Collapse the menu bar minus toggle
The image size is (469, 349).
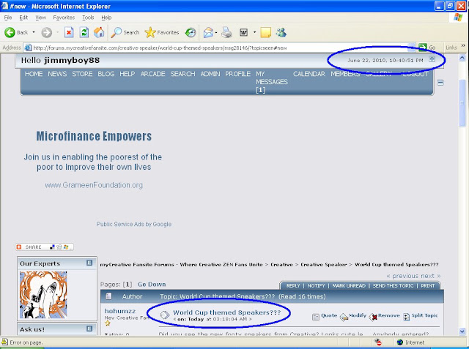[x=440, y=83]
